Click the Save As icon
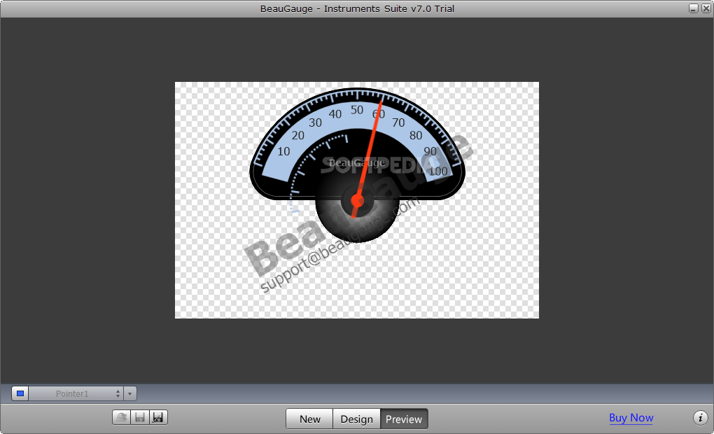This screenshot has width=714, height=434. pyautogui.click(x=158, y=417)
